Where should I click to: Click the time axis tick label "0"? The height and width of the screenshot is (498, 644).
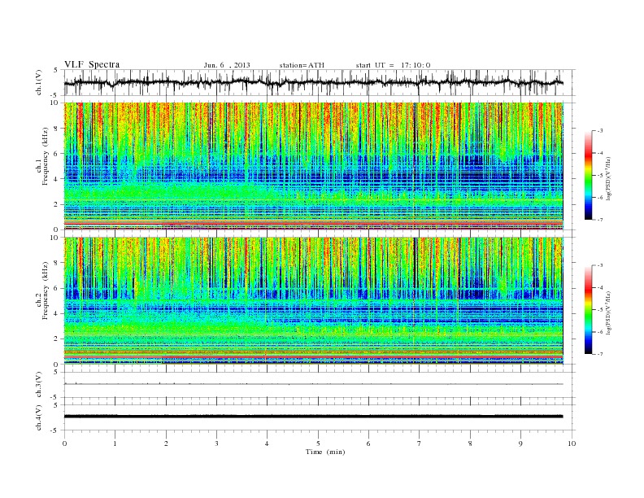point(64,443)
